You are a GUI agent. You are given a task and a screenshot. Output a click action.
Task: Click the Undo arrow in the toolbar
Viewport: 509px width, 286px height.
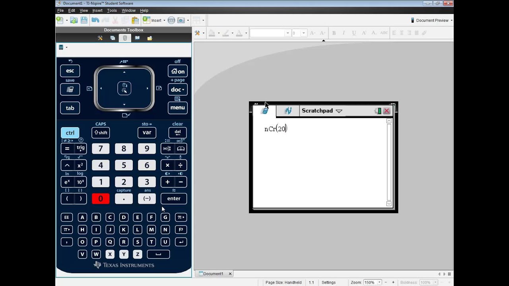(x=95, y=20)
